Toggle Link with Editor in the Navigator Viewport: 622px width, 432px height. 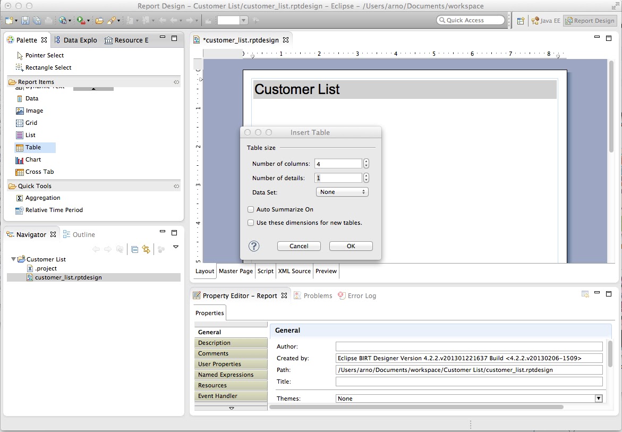147,249
